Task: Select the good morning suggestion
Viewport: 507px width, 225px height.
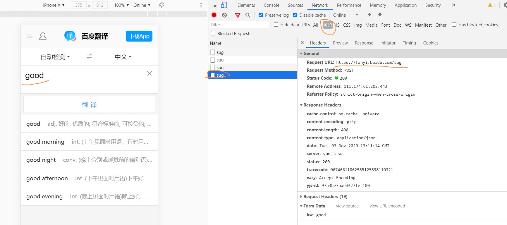Action: 89,142
